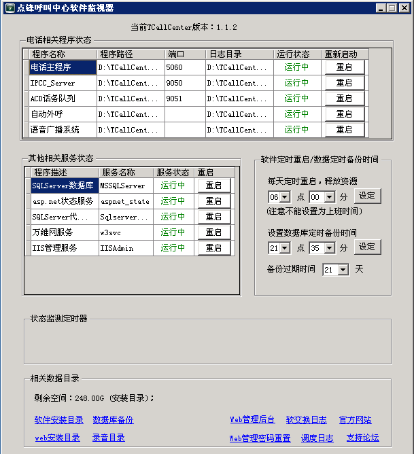Open the daily restart minute dropdown showing 00
This screenshot has width=414, height=454.
pos(330,197)
